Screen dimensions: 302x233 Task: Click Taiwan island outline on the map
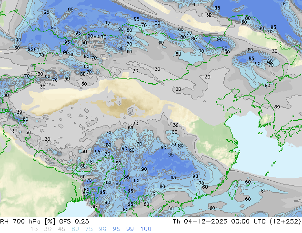[x=233, y=190]
